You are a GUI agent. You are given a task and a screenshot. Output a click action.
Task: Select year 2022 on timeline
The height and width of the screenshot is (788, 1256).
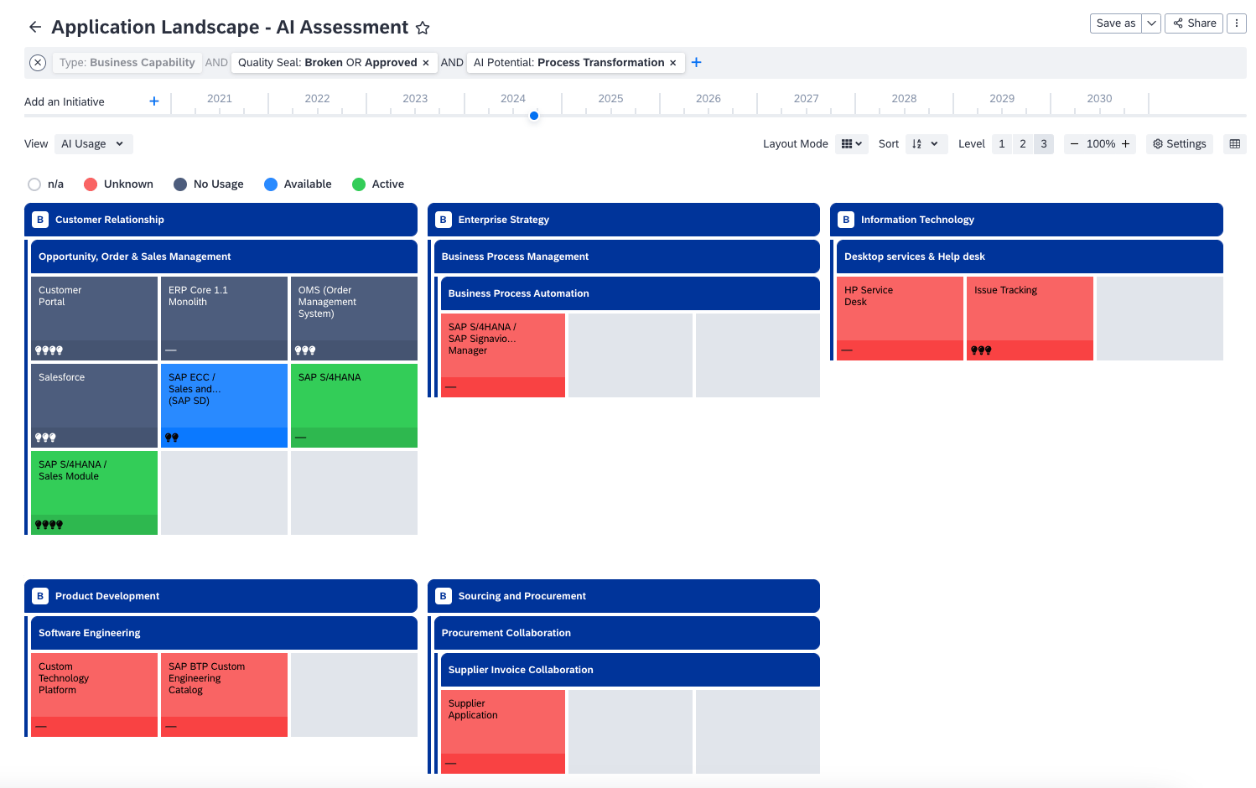[x=317, y=98]
